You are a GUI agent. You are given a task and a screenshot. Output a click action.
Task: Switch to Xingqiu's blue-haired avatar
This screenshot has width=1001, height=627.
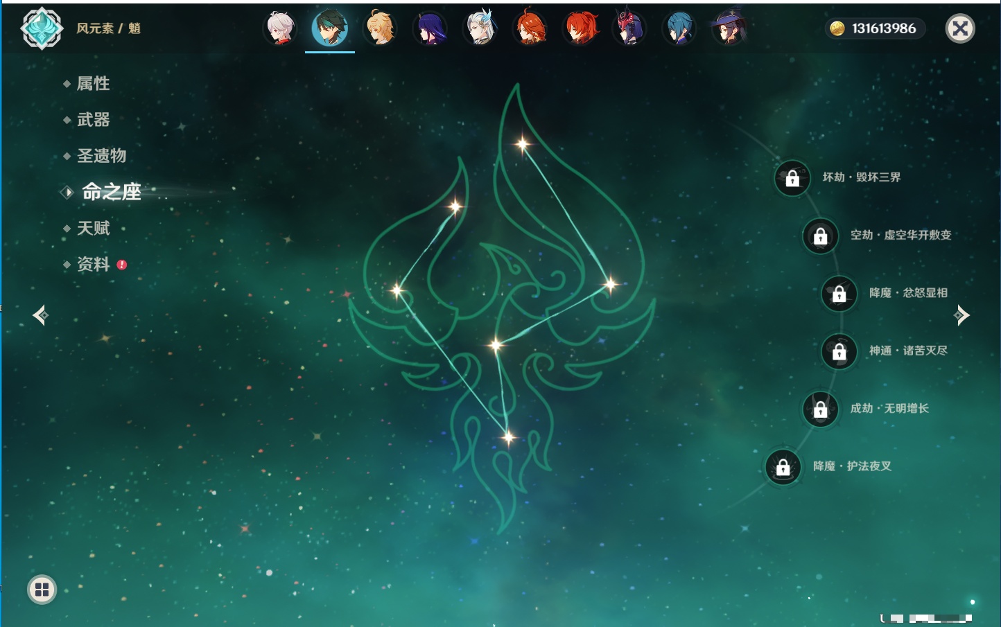tap(679, 28)
